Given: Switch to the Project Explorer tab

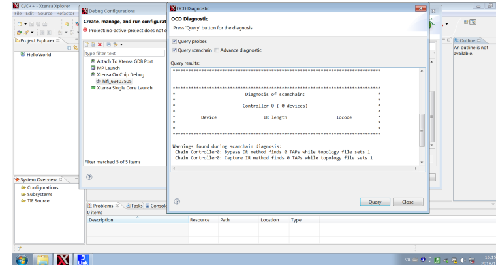Looking at the screenshot, I should (x=37, y=40).
